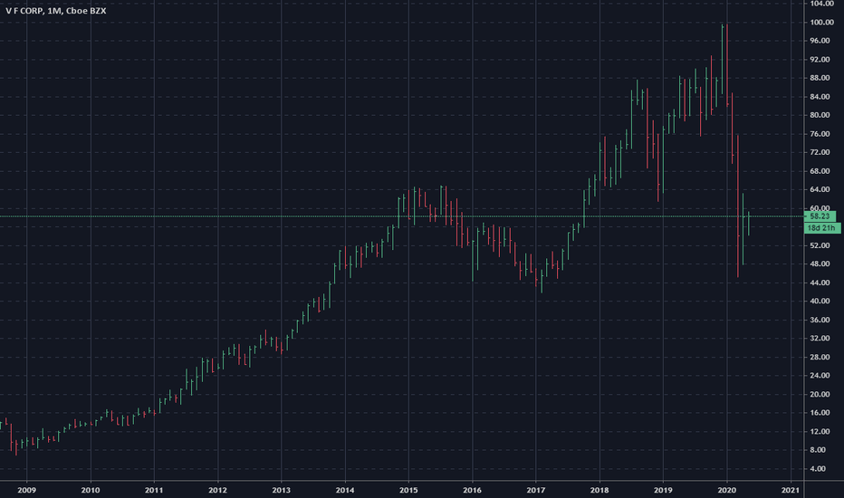
Task: Click the 48.00 price axis label
Action: pos(820,263)
